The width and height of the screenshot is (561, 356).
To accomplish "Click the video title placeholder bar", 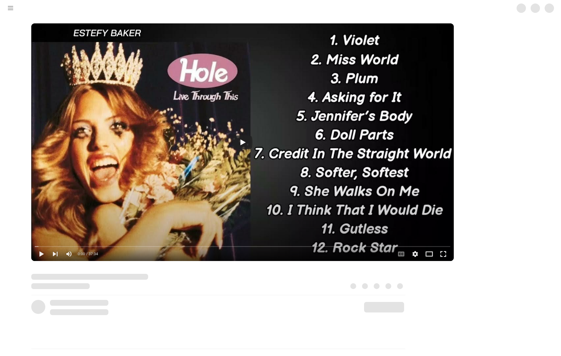I will (90, 277).
